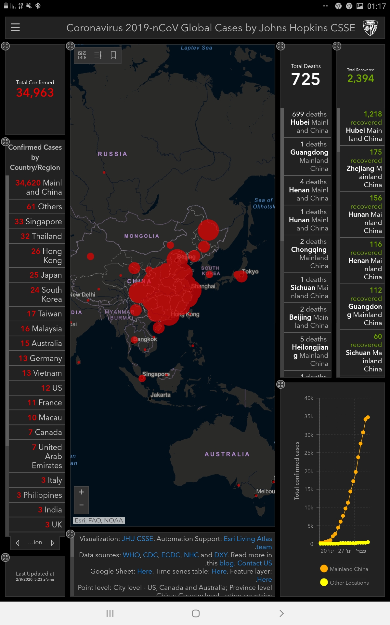This screenshot has width=390, height=625.
Task: Expand the Total Recovered panel
Action: (337, 46)
